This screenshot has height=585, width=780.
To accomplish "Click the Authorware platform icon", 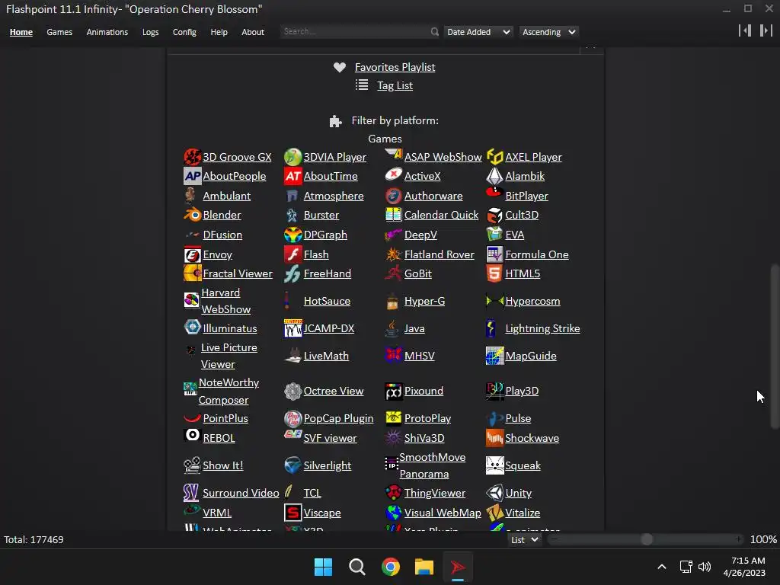I will (393, 196).
